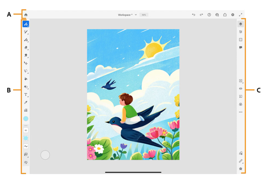
Task: Open the light blue color chip
Action: click(26, 119)
